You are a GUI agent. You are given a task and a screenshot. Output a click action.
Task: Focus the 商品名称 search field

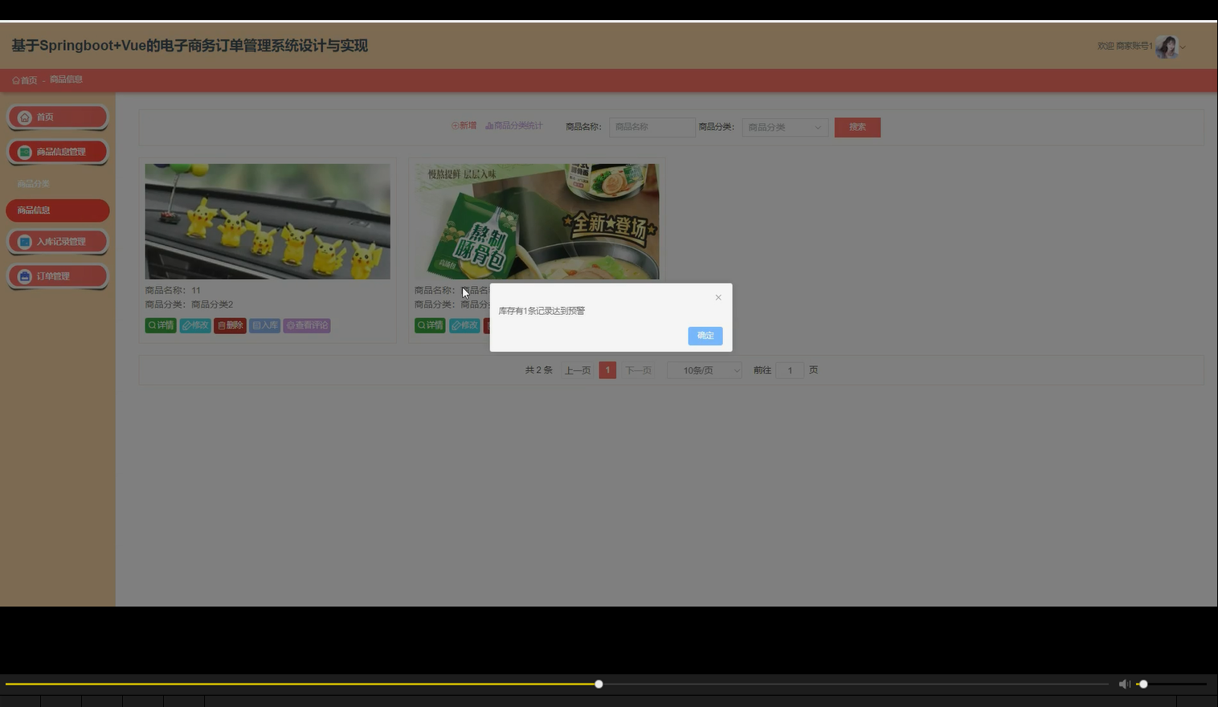(652, 127)
